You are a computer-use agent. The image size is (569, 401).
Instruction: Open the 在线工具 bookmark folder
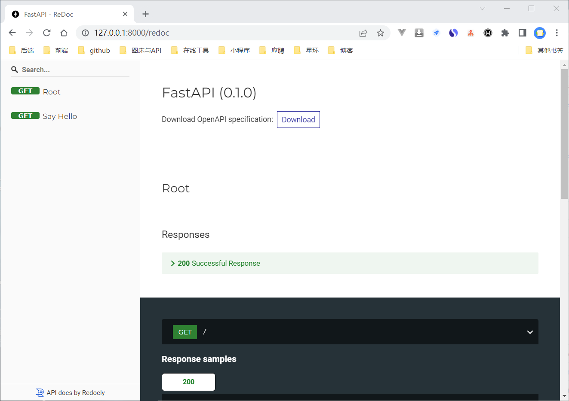[x=190, y=50]
